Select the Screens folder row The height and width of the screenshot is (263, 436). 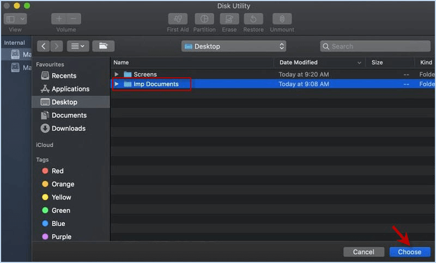click(273, 74)
